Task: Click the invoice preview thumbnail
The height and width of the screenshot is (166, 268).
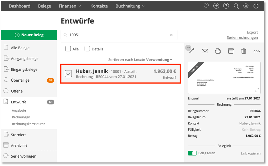Action: [x=224, y=78]
